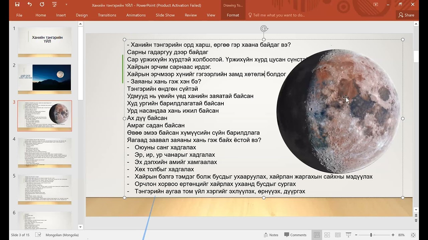The image size is (428, 240).
Task: Open the Design tab
Action: click(x=82, y=15)
